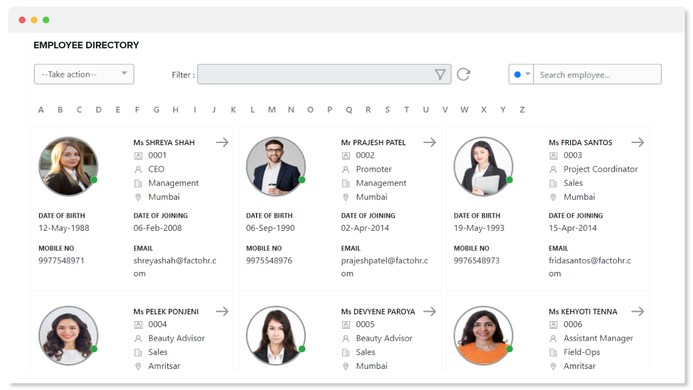
Task: Click the Search employee text box
Action: point(597,74)
